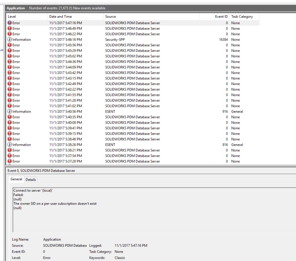Click the ESENT source cell at 5:40:56 PM
296x261 pixels.
click(x=110, y=112)
